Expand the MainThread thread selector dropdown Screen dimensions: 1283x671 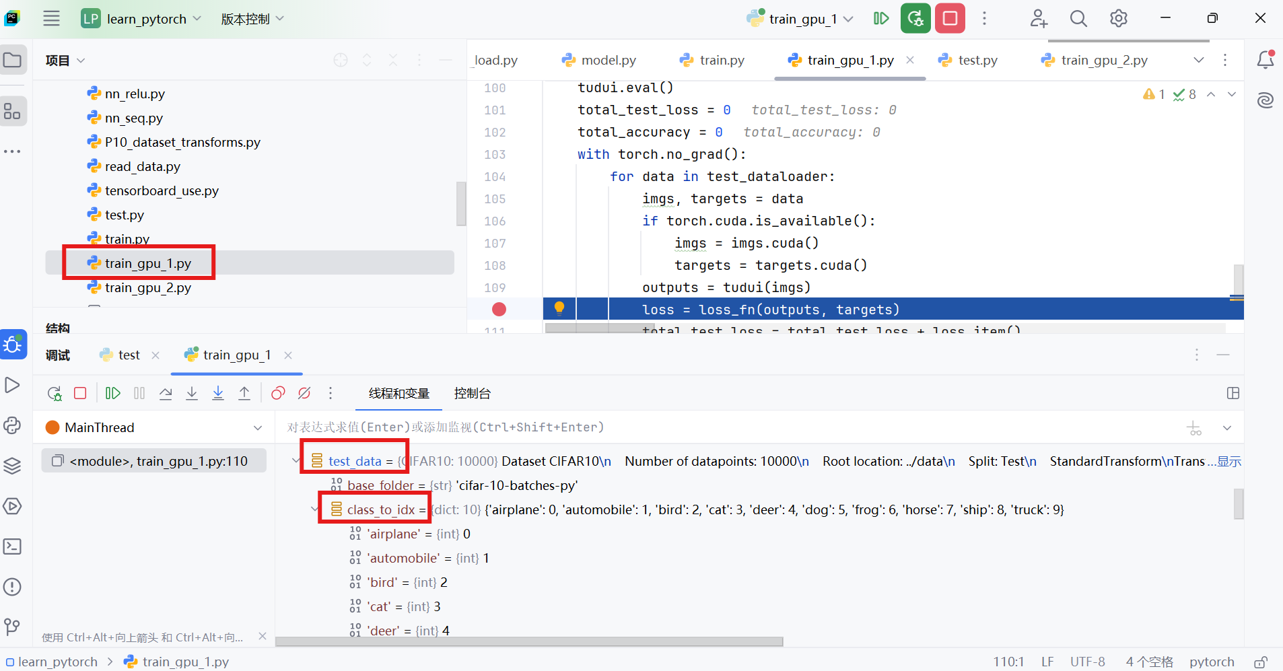pos(258,428)
